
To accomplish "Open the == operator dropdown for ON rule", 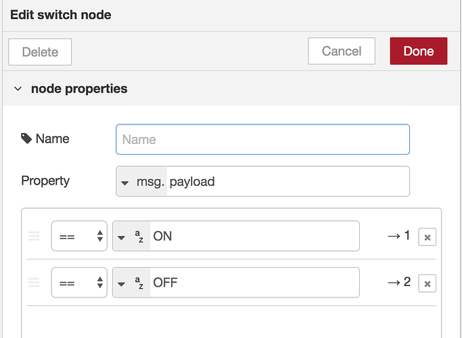I will (x=79, y=237).
